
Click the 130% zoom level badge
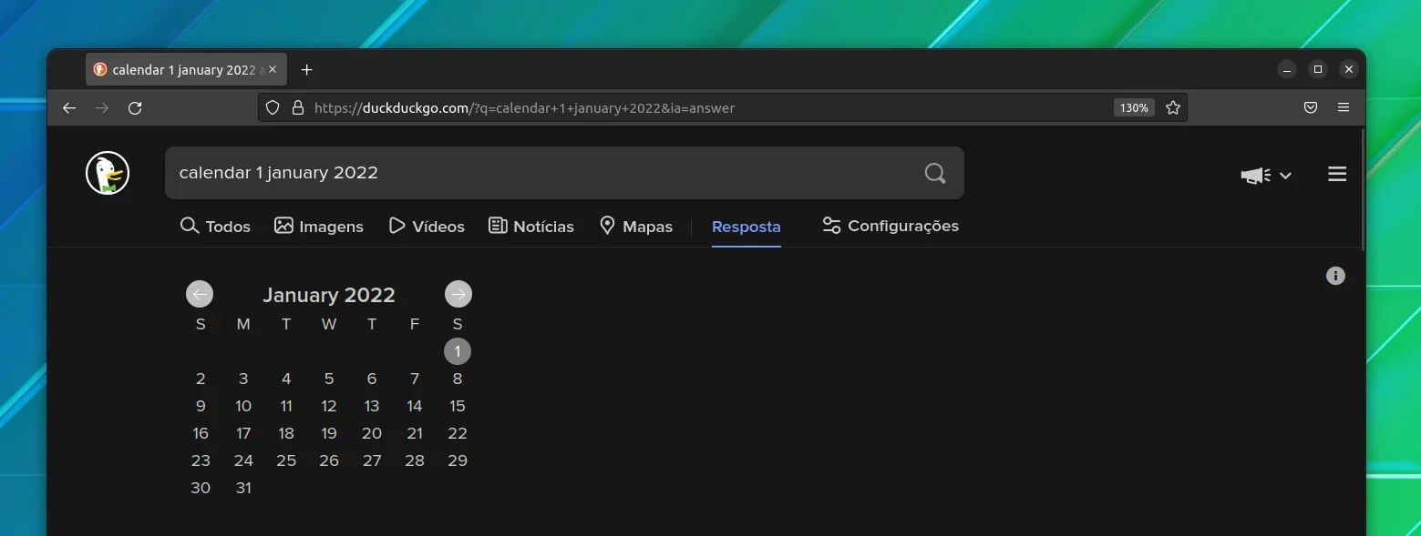point(1134,107)
